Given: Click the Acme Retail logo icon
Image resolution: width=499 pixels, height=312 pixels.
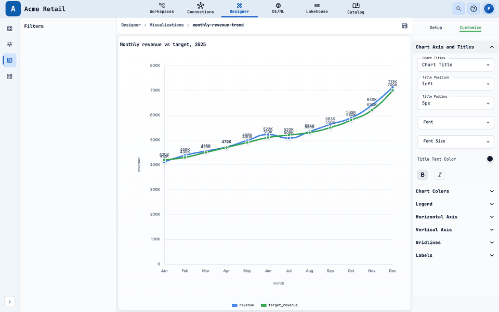Looking at the screenshot, I should pyautogui.click(x=13, y=9).
